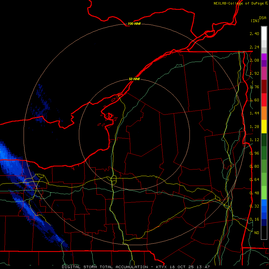This screenshot has width=269, height=269.
Task: Pick the black ND swatch in the color scale
Action: (x=264, y=233)
